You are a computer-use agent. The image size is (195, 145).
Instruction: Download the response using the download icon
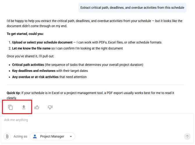[24, 107]
